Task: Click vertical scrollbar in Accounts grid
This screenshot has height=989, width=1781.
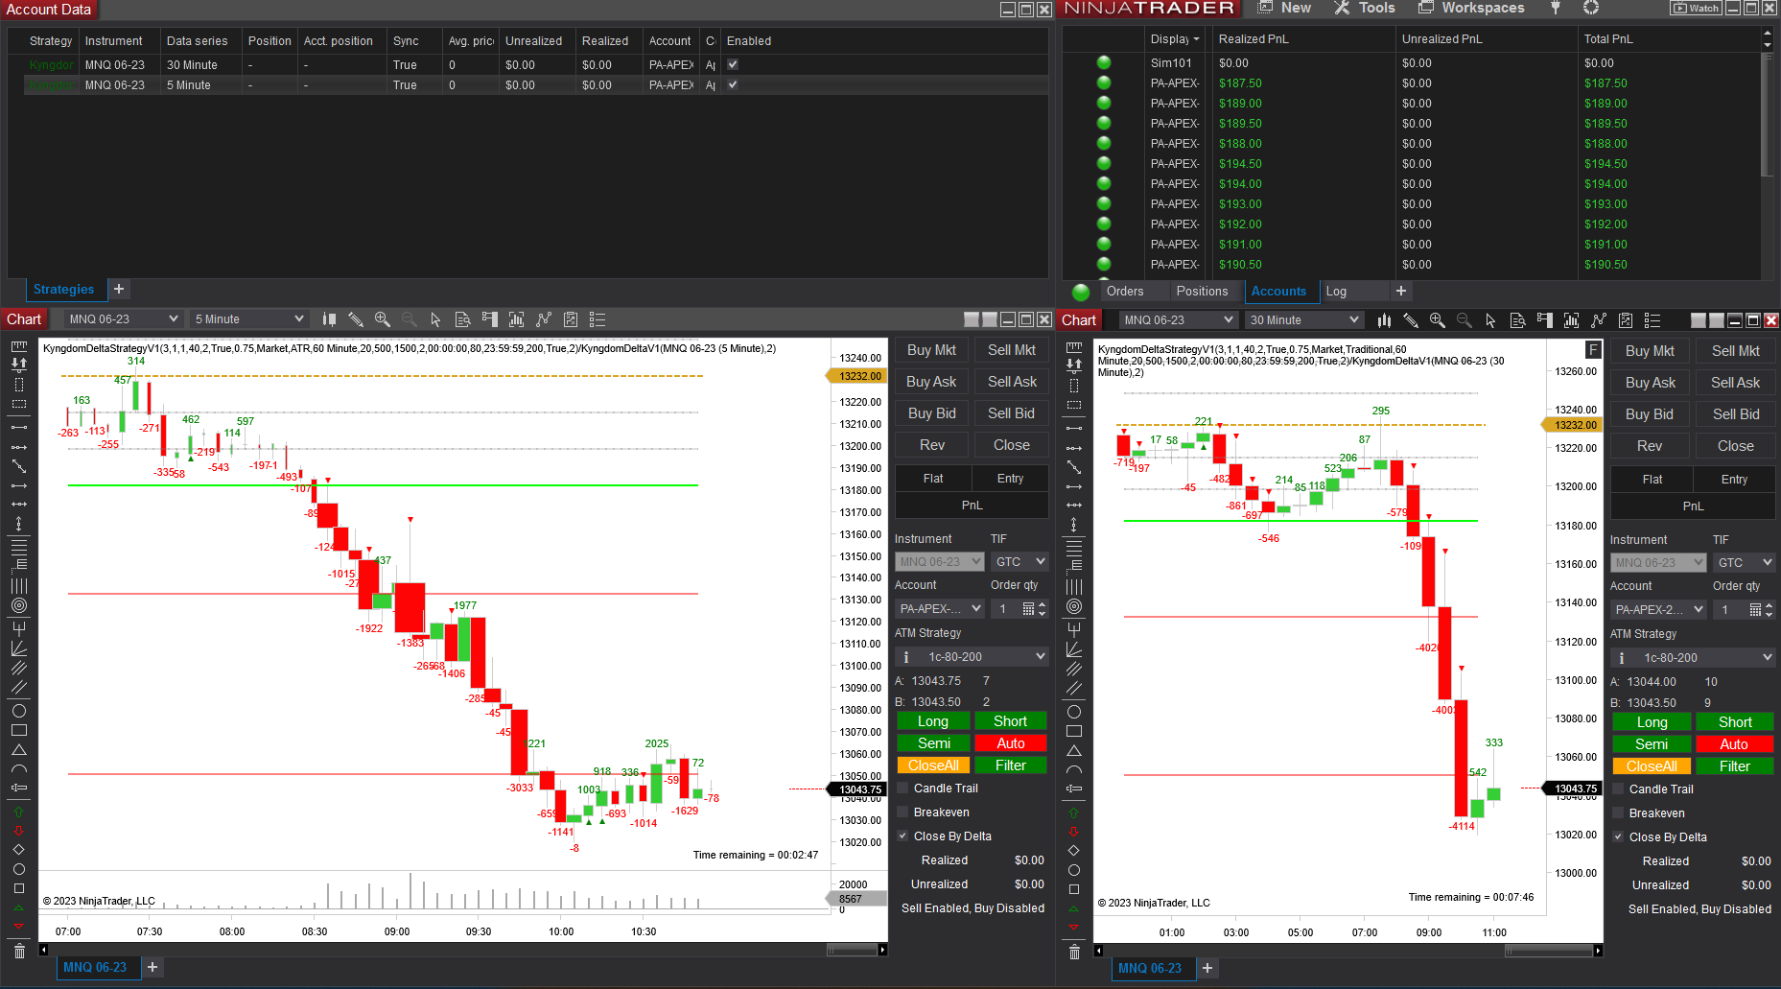Action: [1768, 115]
